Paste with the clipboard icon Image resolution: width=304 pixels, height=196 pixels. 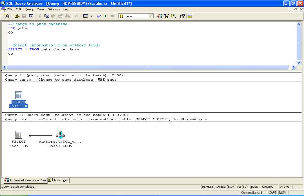coord(53,16)
